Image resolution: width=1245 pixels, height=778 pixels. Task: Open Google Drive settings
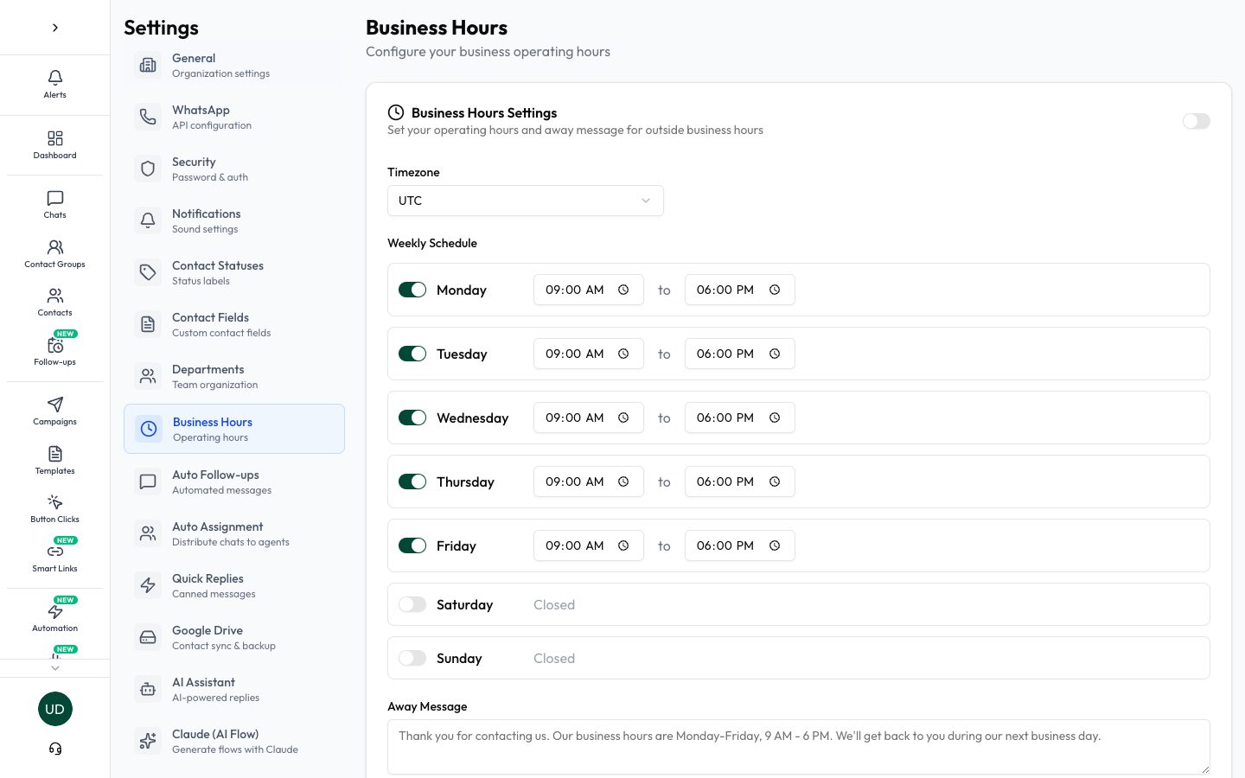tap(234, 637)
